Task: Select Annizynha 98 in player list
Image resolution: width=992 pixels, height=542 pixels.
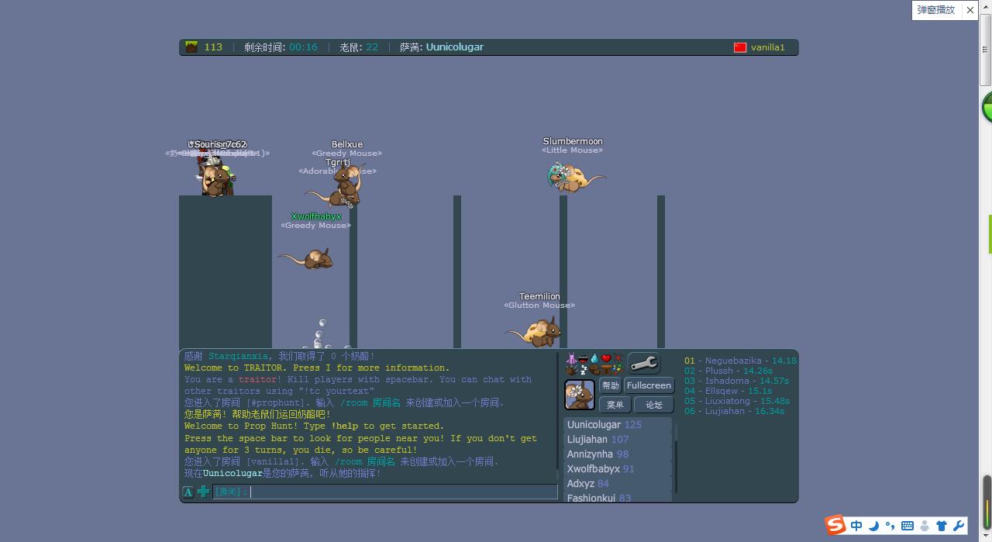Action: pyautogui.click(x=618, y=454)
